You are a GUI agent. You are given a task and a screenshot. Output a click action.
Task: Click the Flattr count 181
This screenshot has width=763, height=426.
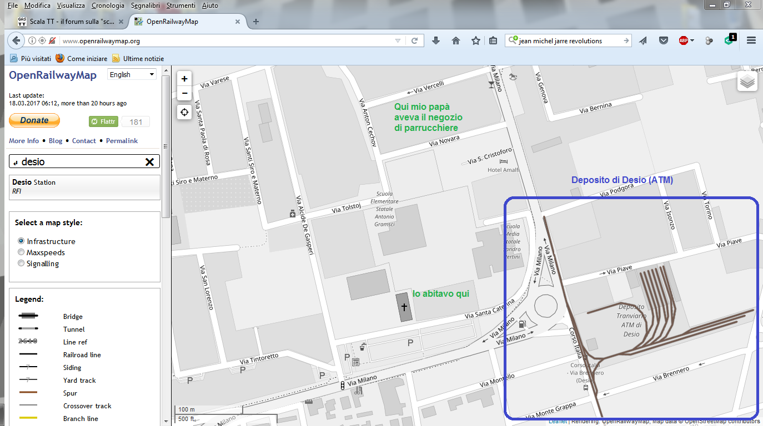[x=135, y=122]
